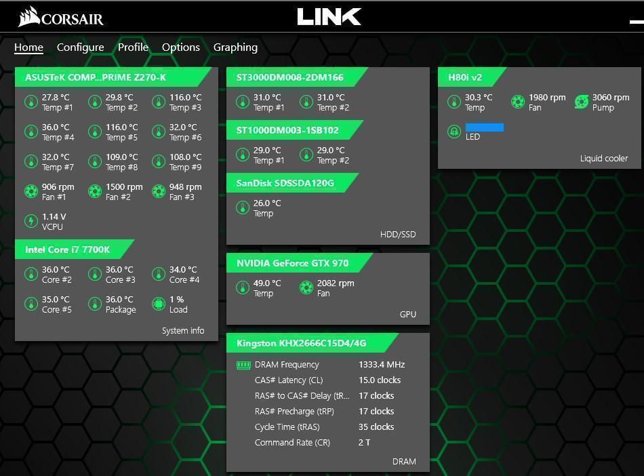Click the System info label
The width and height of the screenshot is (644, 476).
(x=183, y=331)
